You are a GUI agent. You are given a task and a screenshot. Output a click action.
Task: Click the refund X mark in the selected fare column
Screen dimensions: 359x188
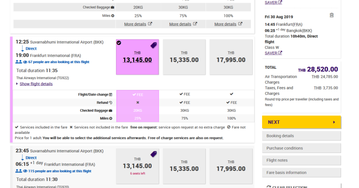coord(137,103)
